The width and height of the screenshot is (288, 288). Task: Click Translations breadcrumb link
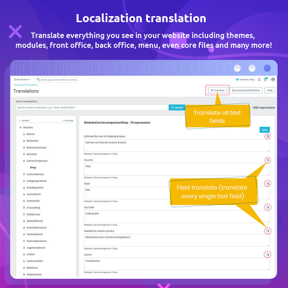click(32, 85)
